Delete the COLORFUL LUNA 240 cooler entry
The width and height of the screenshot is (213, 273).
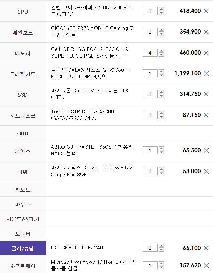pyautogui.click(x=206, y=248)
